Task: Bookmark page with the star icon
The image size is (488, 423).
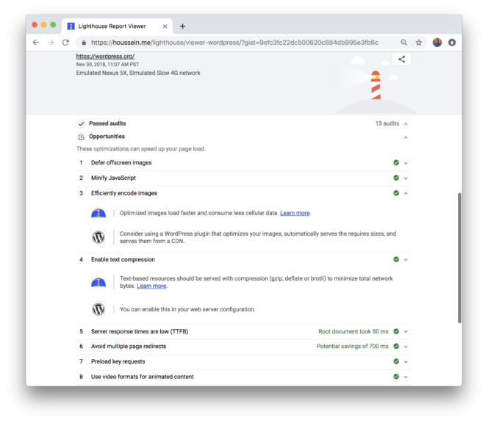Action: click(x=419, y=43)
